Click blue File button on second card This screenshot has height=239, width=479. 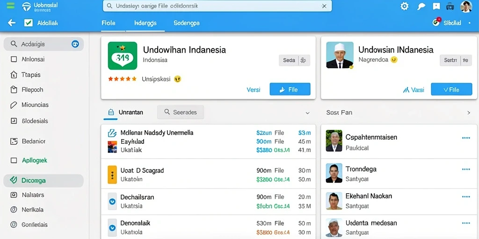point(451,89)
